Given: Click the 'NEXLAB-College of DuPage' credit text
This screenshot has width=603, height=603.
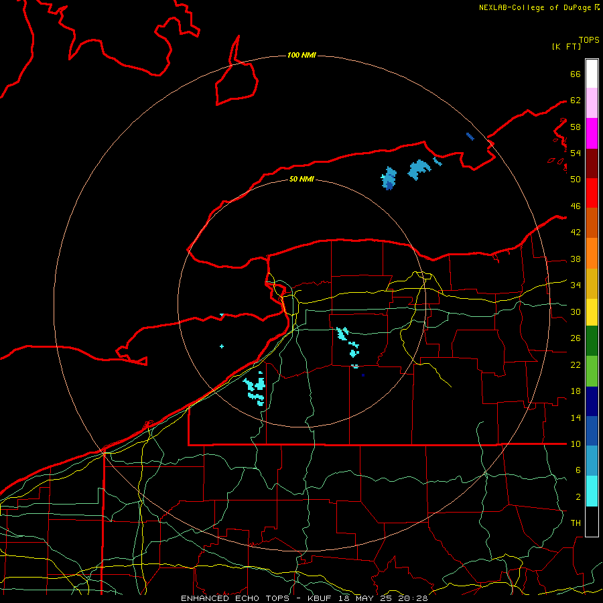Looking at the screenshot, I should [x=536, y=7].
